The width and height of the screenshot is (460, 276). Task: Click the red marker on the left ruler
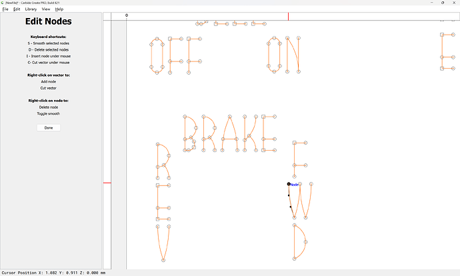click(x=107, y=183)
